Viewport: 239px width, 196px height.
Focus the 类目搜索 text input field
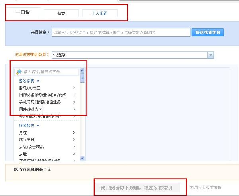click(121, 32)
